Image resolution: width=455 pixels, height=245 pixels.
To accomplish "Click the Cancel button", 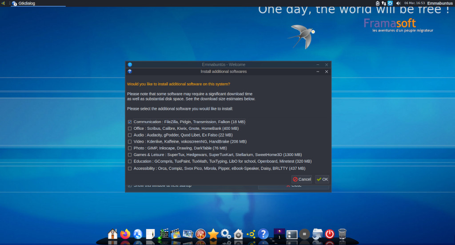I will pyautogui.click(x=302, y=179).
